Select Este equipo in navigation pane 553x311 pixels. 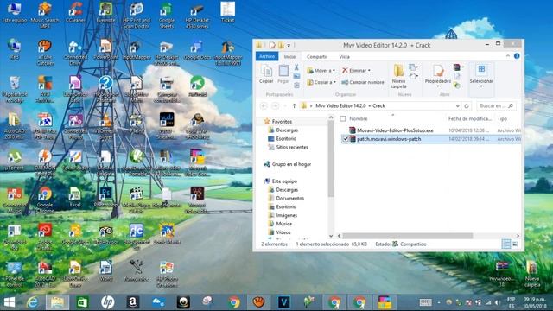click(x=284, y=181)
